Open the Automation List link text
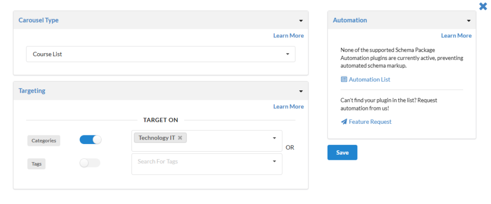Viewport: 491px width, 204px height. coord(369,80)
